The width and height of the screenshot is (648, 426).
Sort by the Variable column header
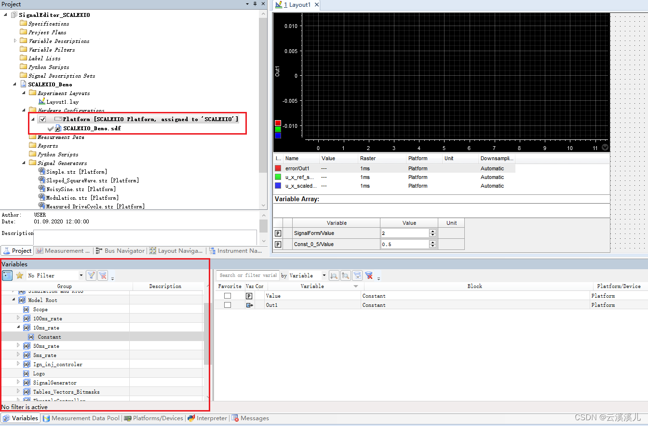[312, 286]
